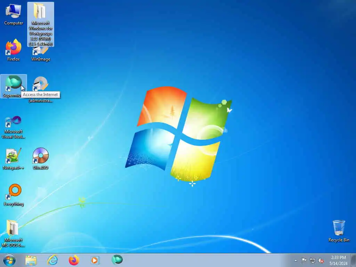Click the Firefox desktop shortcut
Image resolution: width=356 pixels, height=267 pixels.
[x=14, y=50]
